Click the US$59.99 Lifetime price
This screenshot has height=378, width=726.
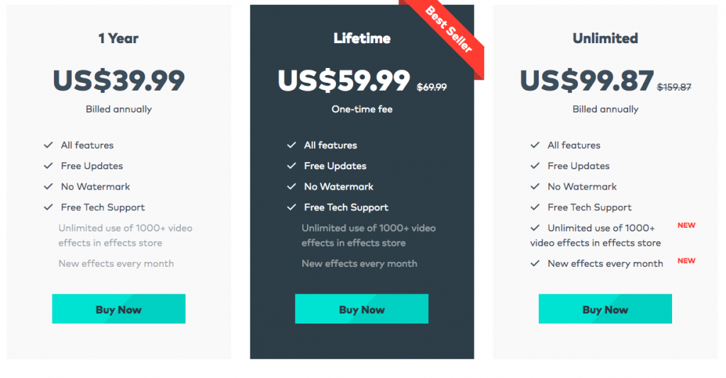click(x=344, y=81)
